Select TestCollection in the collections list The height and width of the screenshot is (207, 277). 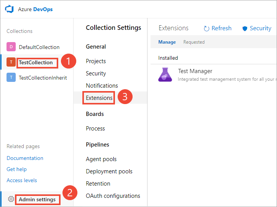click(36, 62)
